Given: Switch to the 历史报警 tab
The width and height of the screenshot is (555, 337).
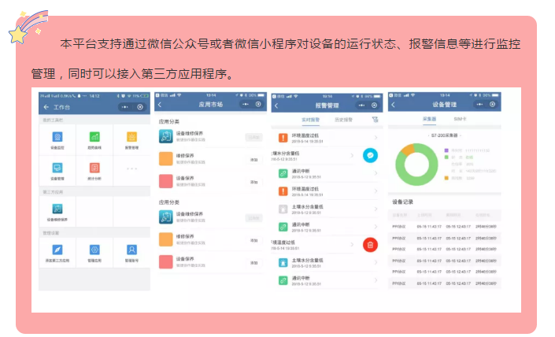Looking at the screenshot, I should point(343,120).
